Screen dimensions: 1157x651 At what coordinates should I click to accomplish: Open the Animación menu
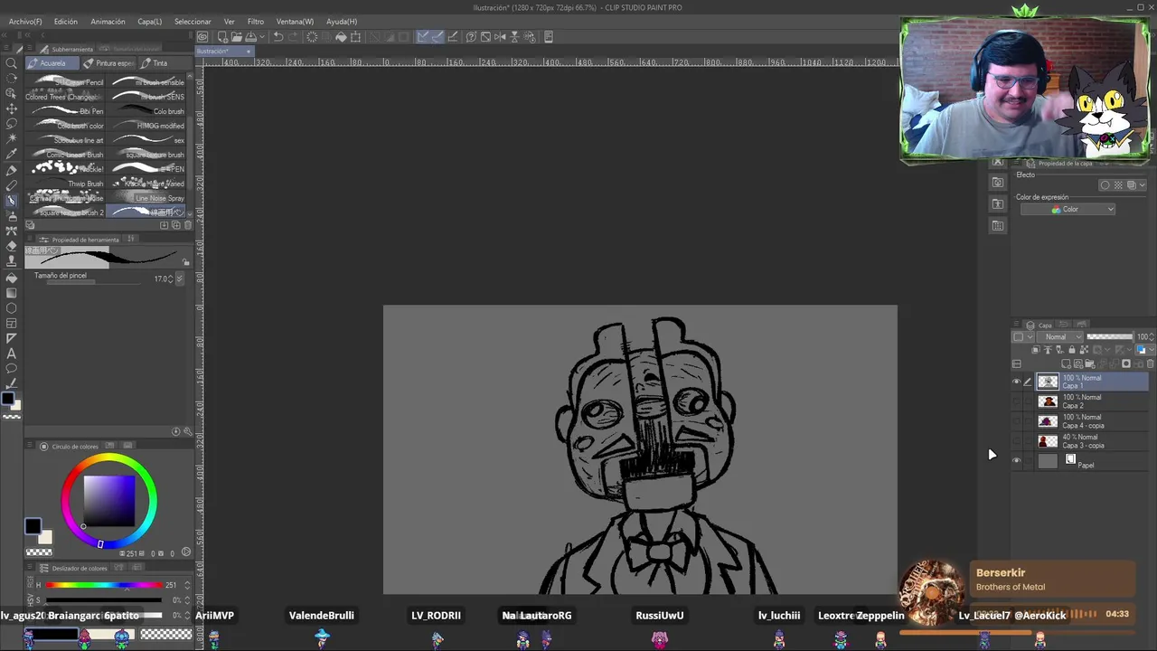[x=108, y=21]
